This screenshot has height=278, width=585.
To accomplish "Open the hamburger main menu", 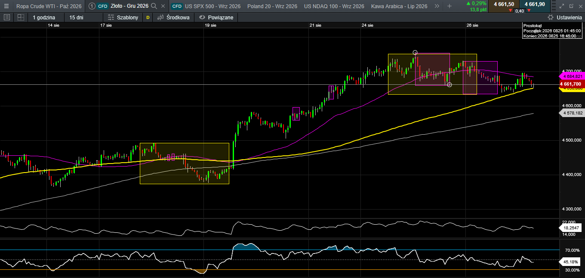I will 6,6.
